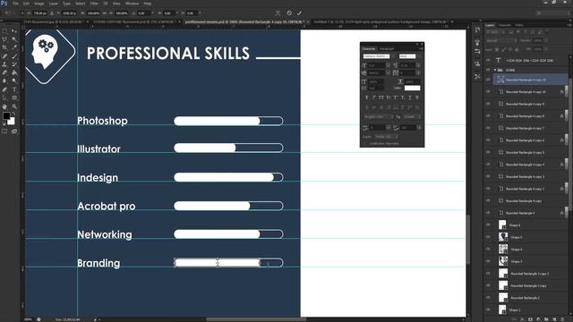Commit transform with the checkmark icon
573x322 pixels.
point(299,13)
